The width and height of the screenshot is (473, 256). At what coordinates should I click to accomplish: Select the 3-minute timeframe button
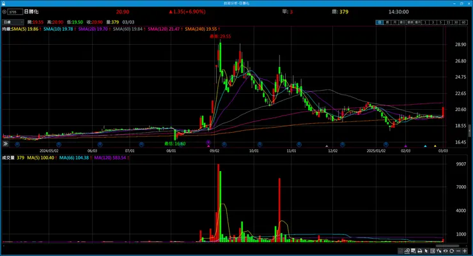pyautogui.click(x=433, y=22)
